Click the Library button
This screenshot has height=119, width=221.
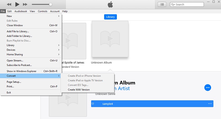pyautogui.click(x=110, y=17)
